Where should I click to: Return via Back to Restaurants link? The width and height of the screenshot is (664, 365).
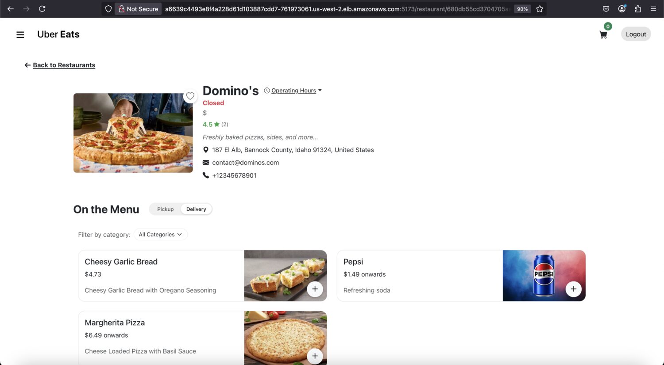coord(64,65)
